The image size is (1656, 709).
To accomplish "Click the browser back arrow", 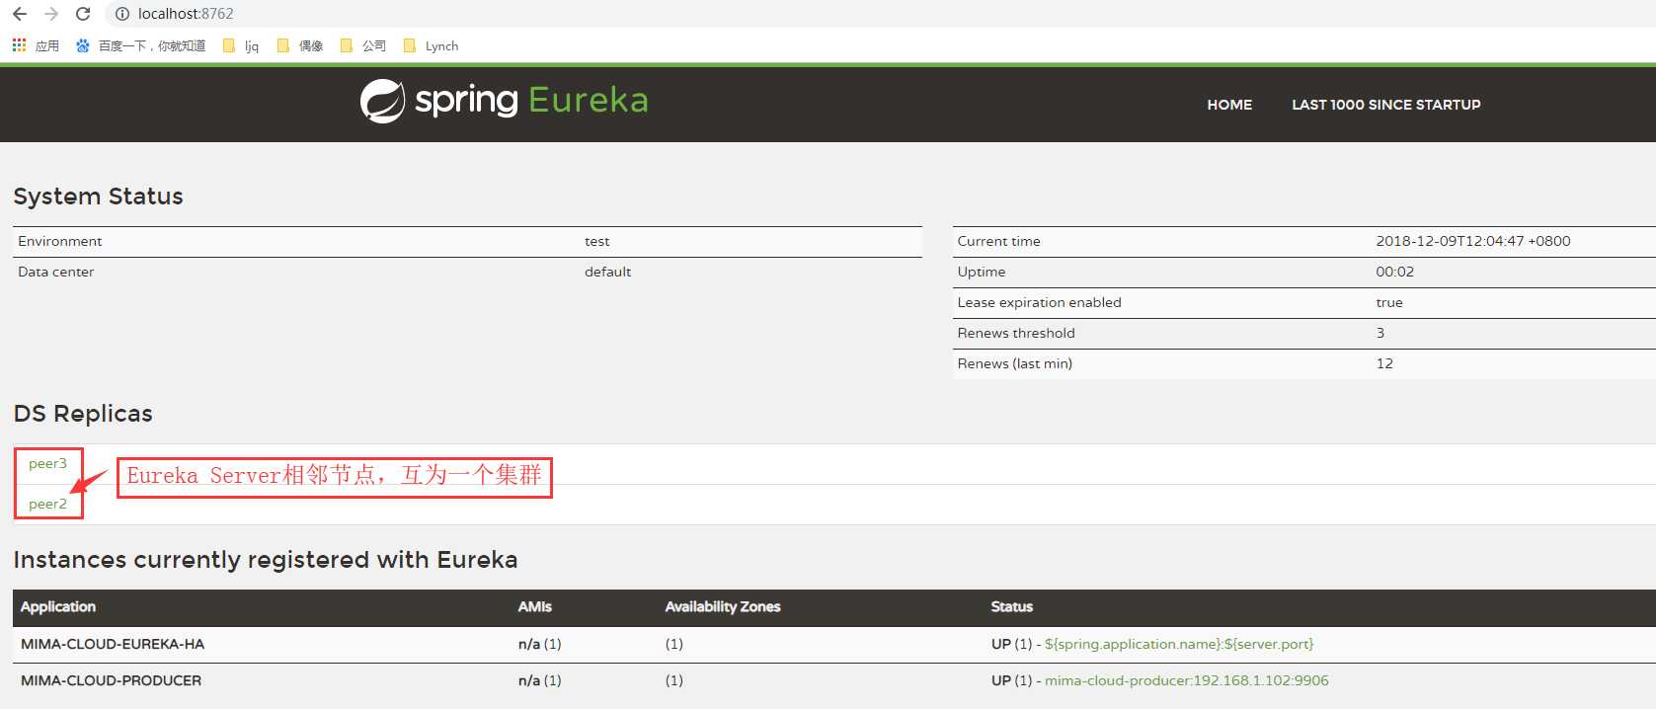I will click(x=20, y=14).
